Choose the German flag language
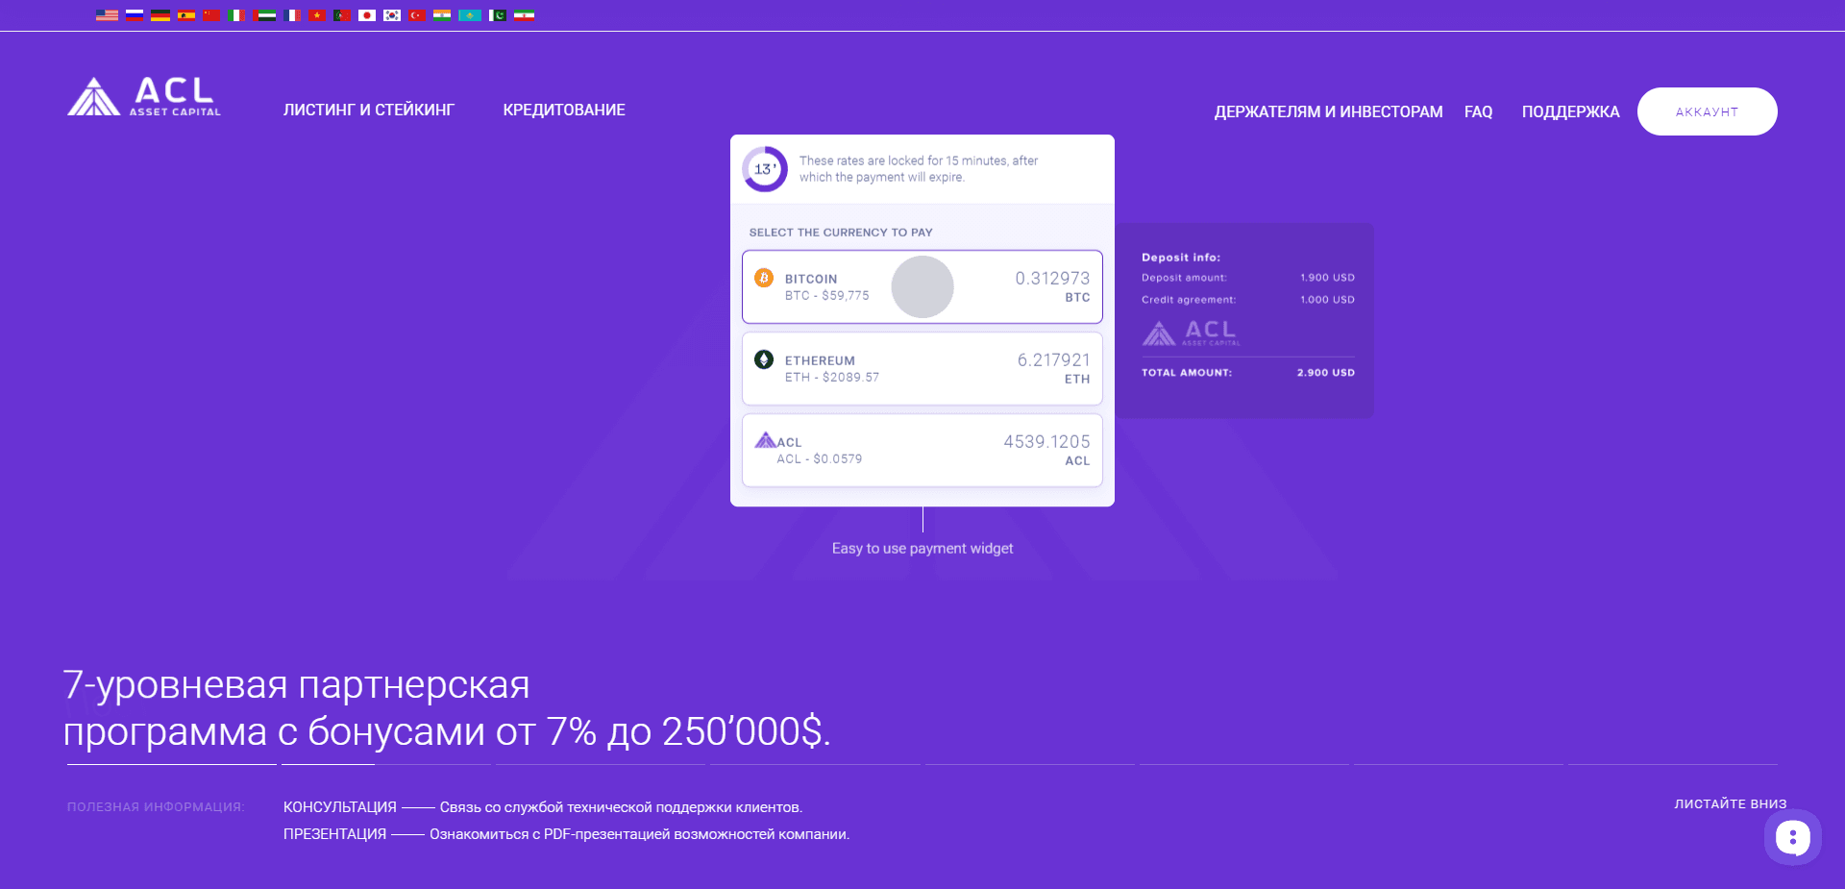 [x=160, y=15]
